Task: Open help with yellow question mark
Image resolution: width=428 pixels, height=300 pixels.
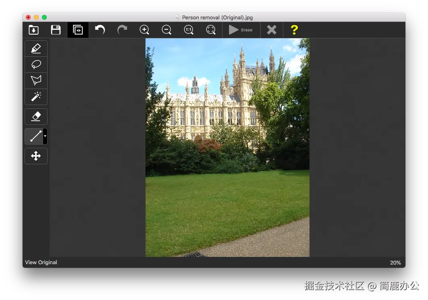Action: (x=294, y=30)
